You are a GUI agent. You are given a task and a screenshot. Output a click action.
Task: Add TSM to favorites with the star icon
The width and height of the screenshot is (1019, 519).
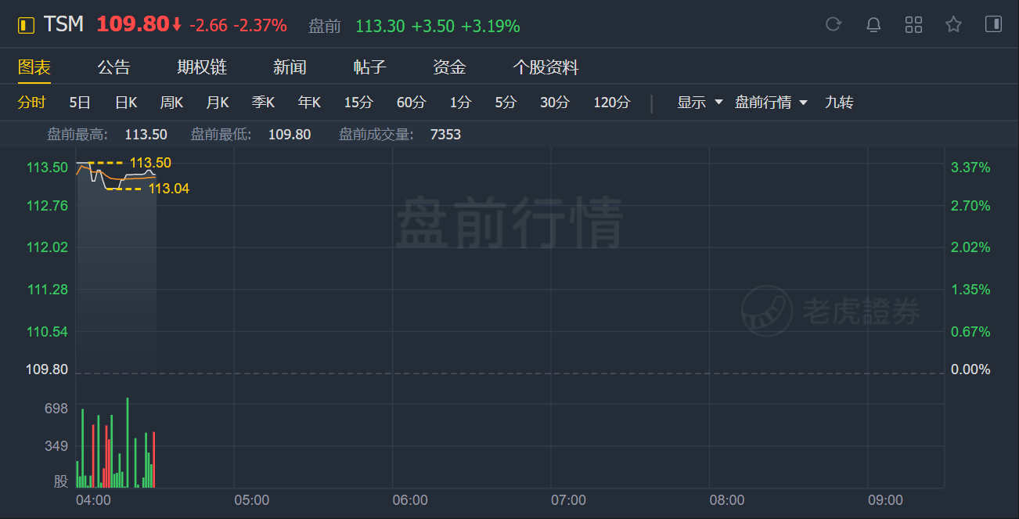pos(953,24)
